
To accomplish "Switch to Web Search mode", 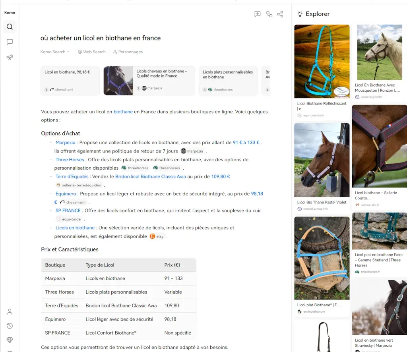I will (x=92, y=52).
